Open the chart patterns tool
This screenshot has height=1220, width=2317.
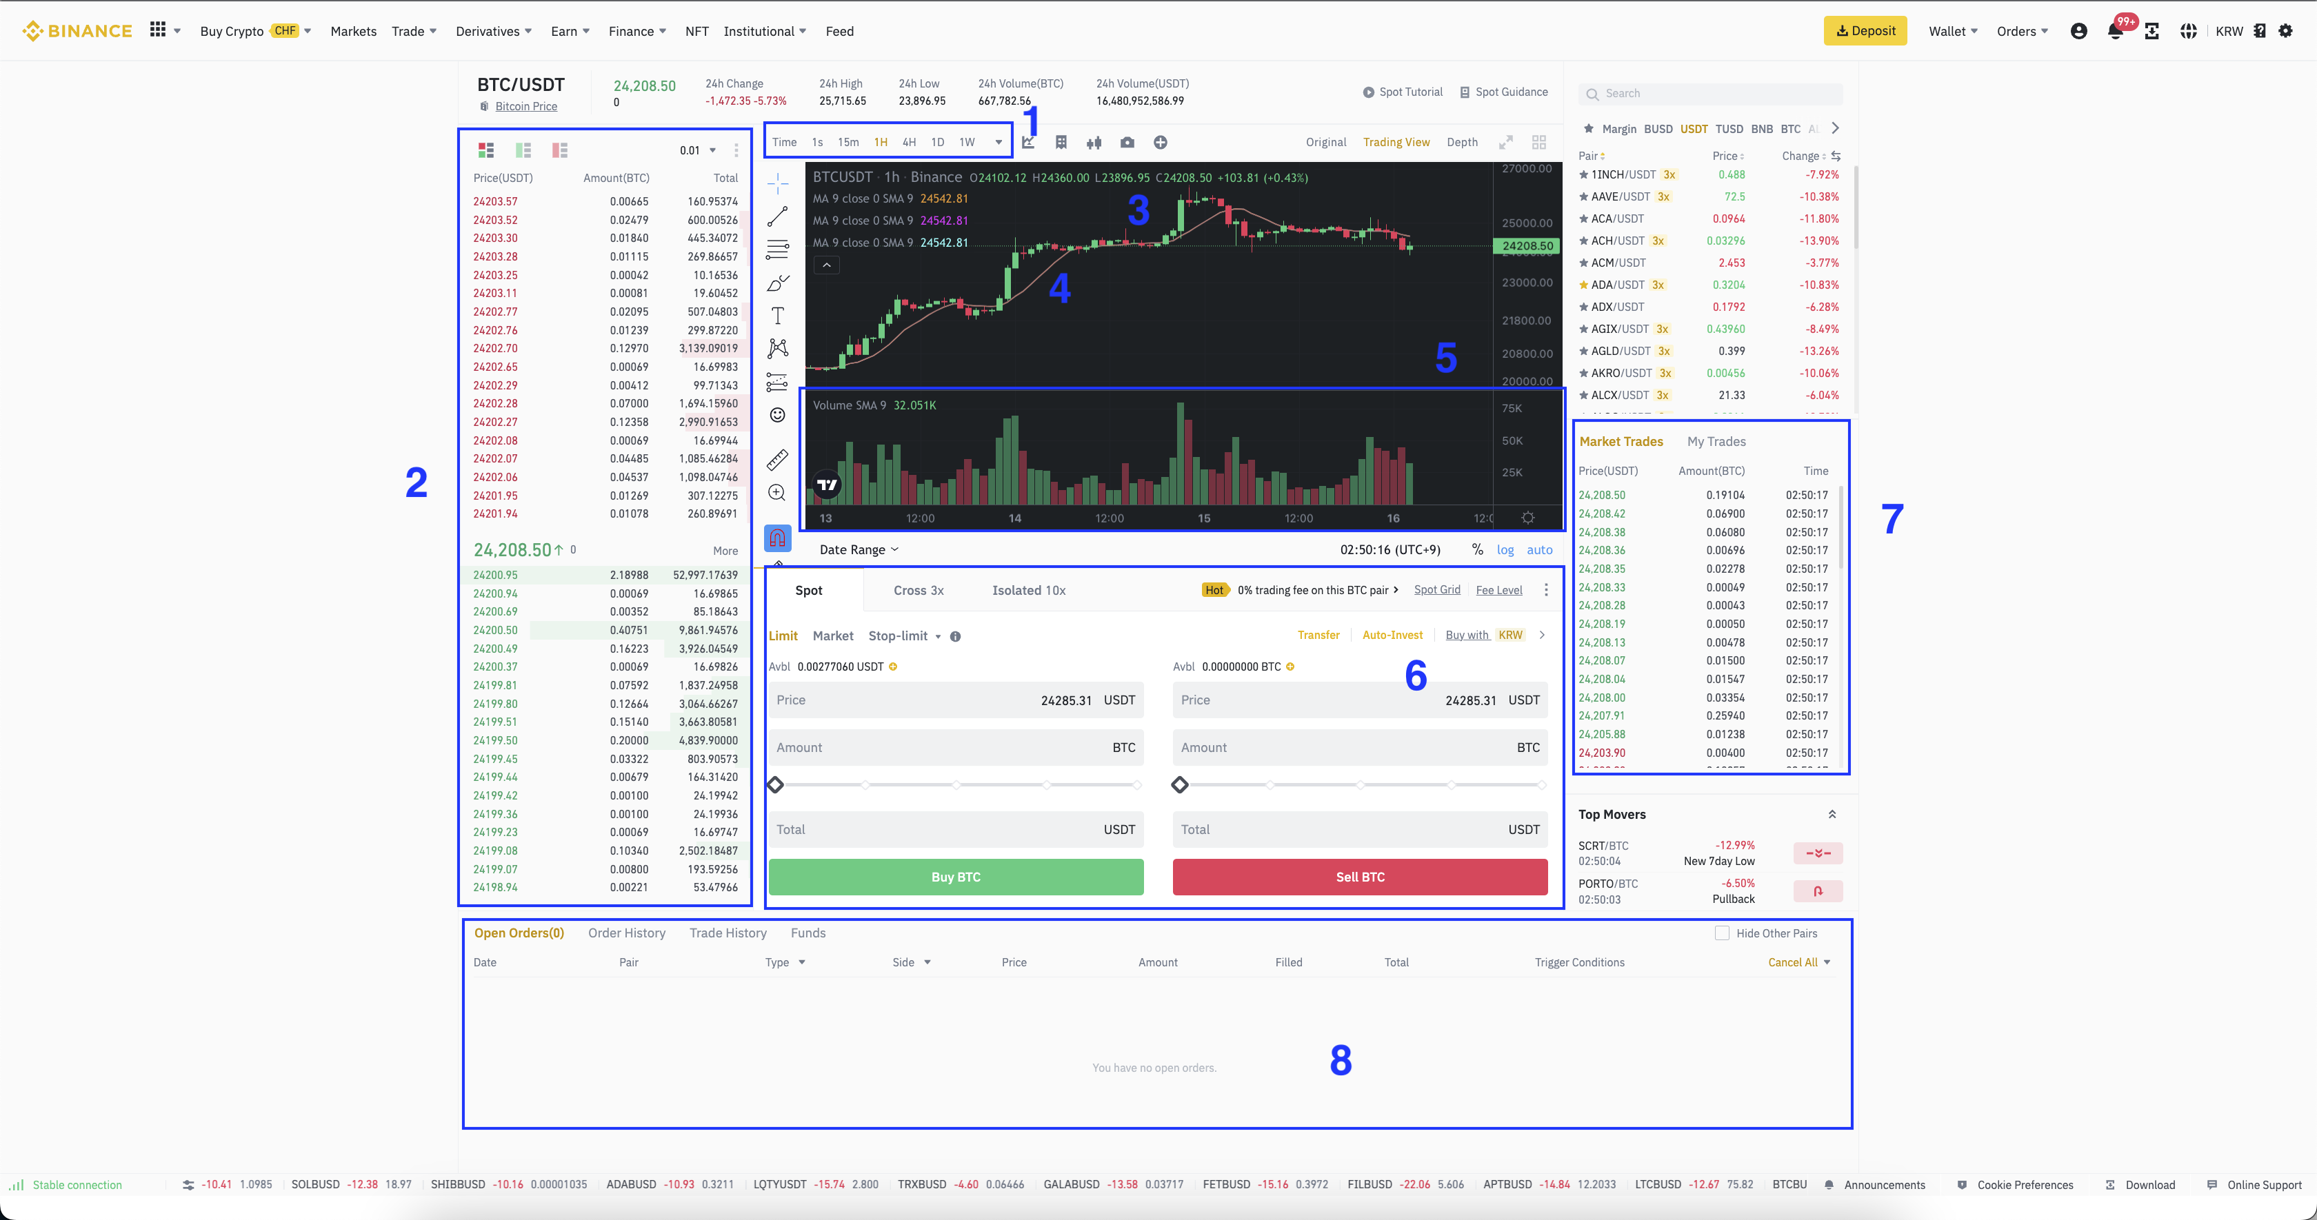pos(777,348)
